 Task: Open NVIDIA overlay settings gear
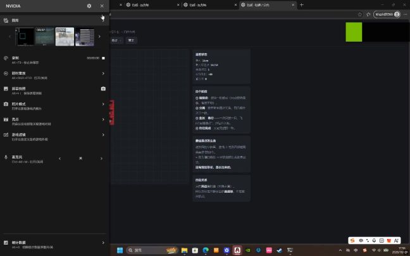(89, 6)
